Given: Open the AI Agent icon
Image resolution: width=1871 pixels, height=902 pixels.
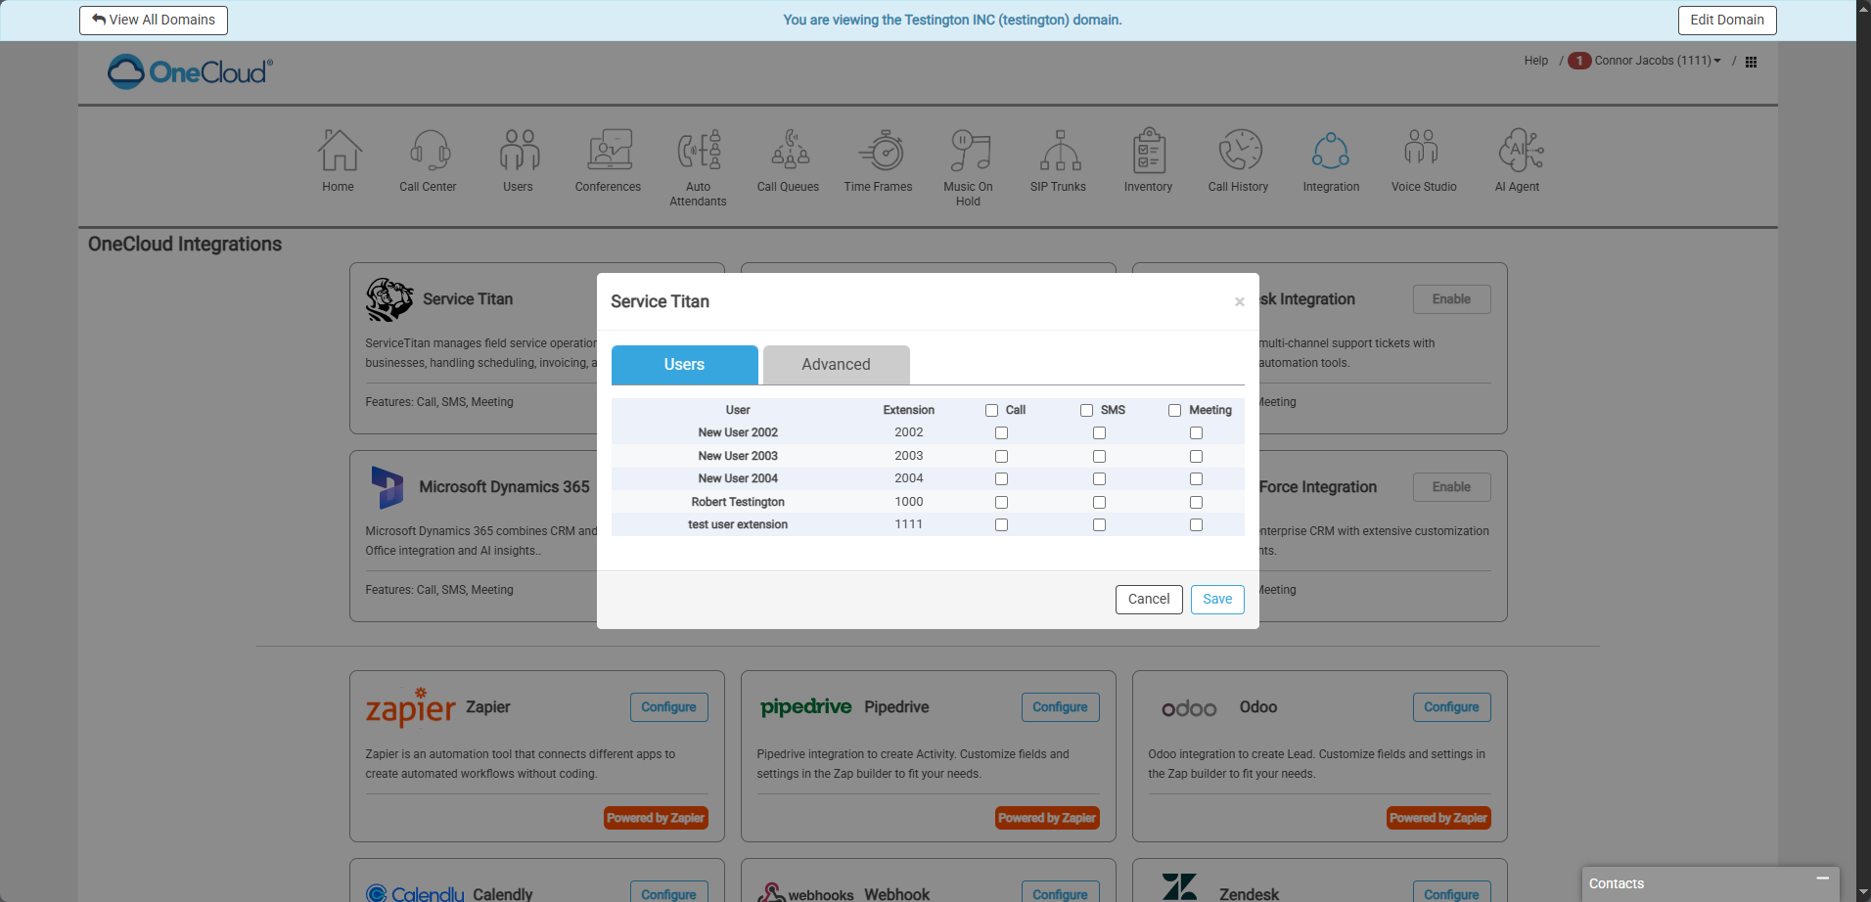Looking at the screenshot, I should point(1518,152).
